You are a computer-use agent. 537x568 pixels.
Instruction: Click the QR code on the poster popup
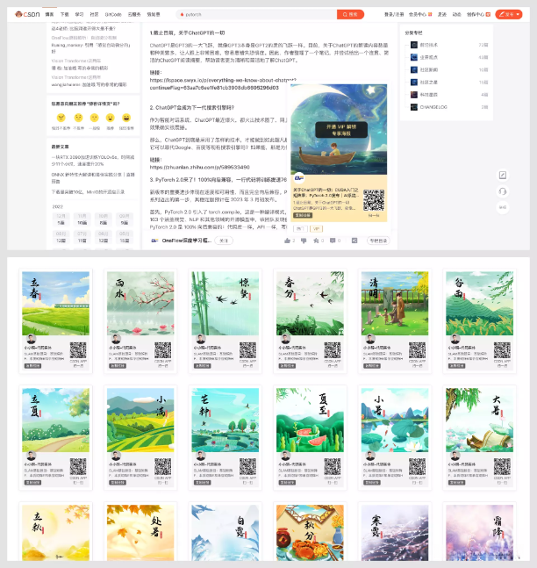click(374, 200)
